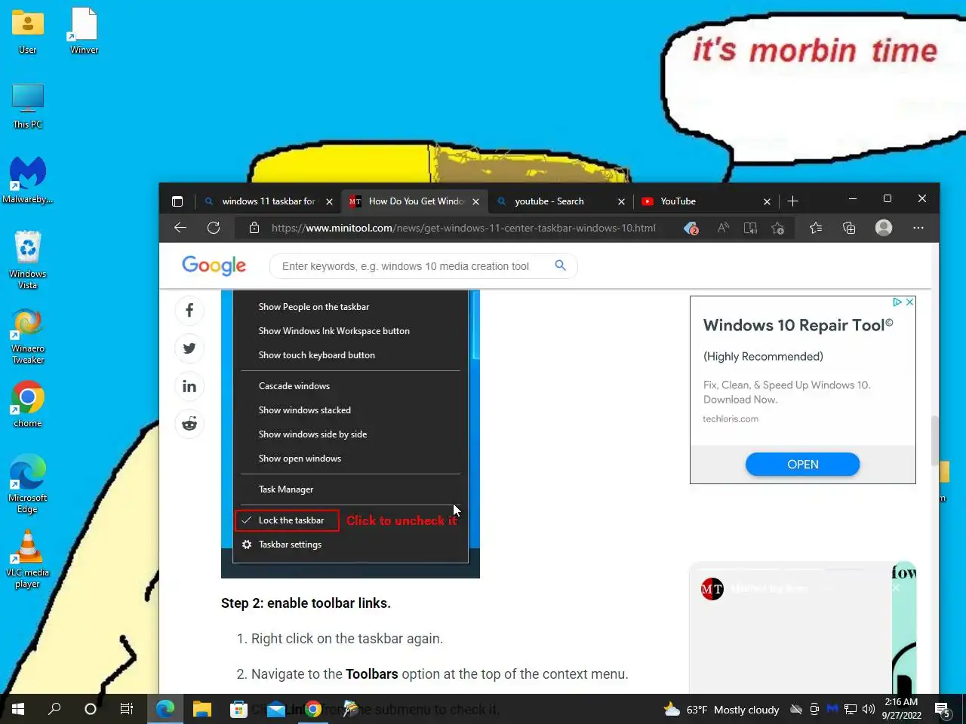966x724 pixels.
Task: Open techloris.com link in the ad
Action: [x=731, y=419]
